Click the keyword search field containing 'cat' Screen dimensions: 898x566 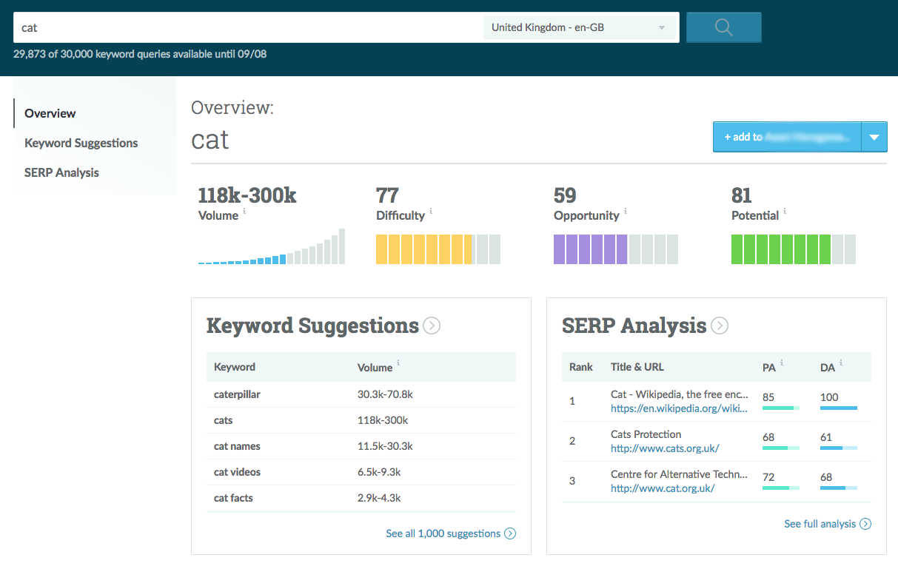click(x=244, y=28)
